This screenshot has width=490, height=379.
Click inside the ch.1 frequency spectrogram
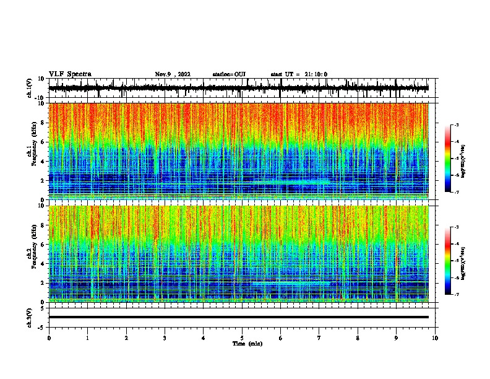[x=238, y=151]
